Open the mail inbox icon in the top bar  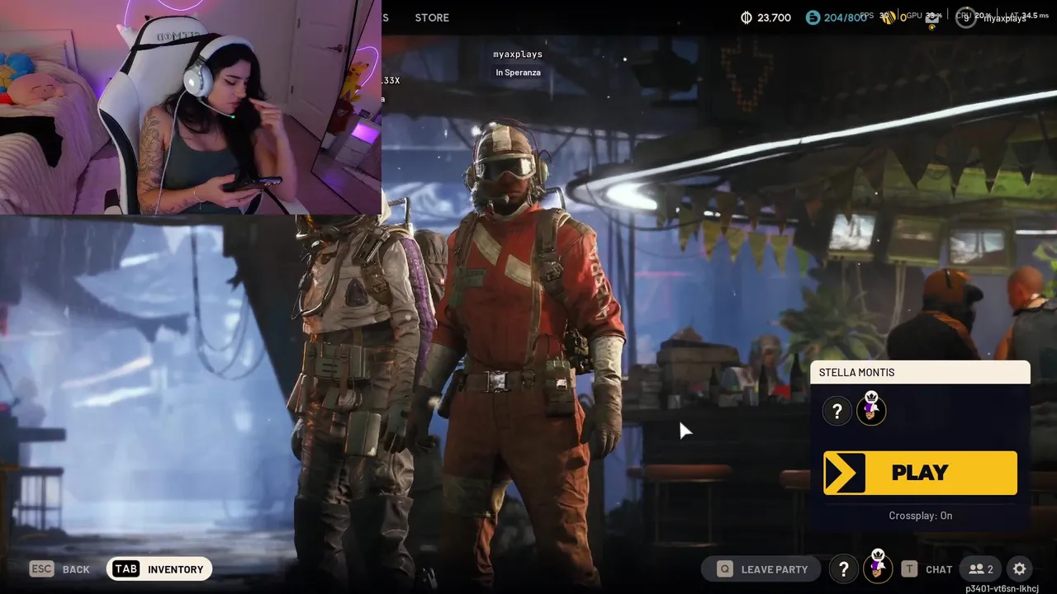(x=931, y=18)
